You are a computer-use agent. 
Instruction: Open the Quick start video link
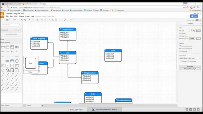pyautogui.click(x=75, y=110)
